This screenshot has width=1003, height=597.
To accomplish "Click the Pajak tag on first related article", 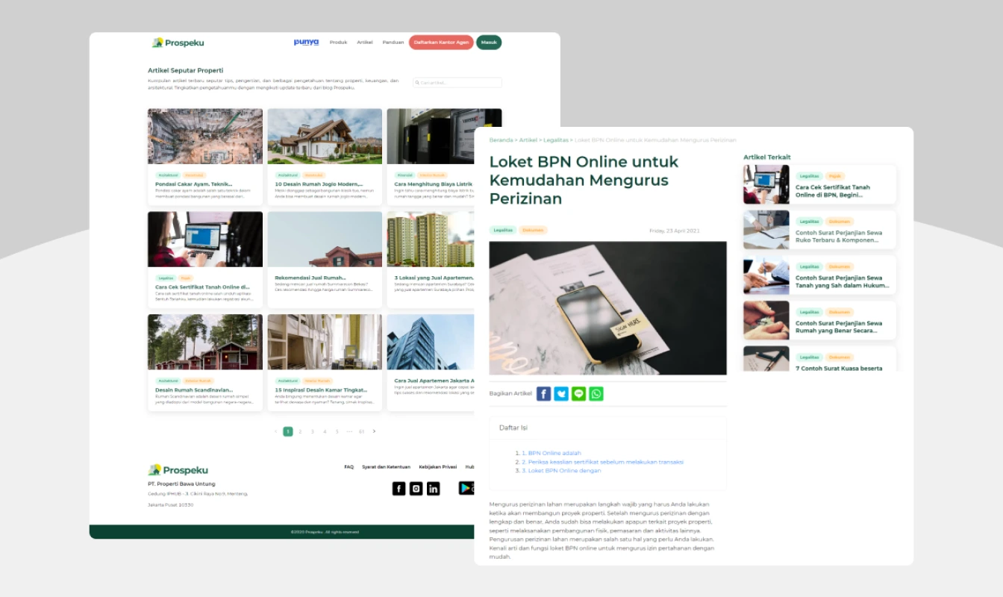I will click(x=835, y=177).
